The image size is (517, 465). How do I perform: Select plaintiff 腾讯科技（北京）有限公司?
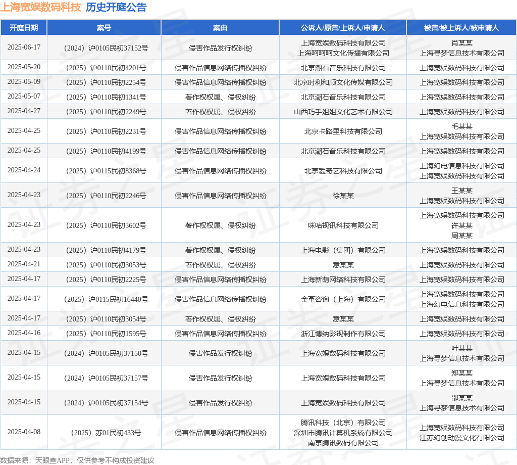click(x=343, y=423)
